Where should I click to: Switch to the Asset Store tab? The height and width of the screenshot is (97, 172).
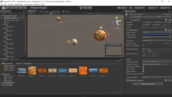[x=43, y=11]
